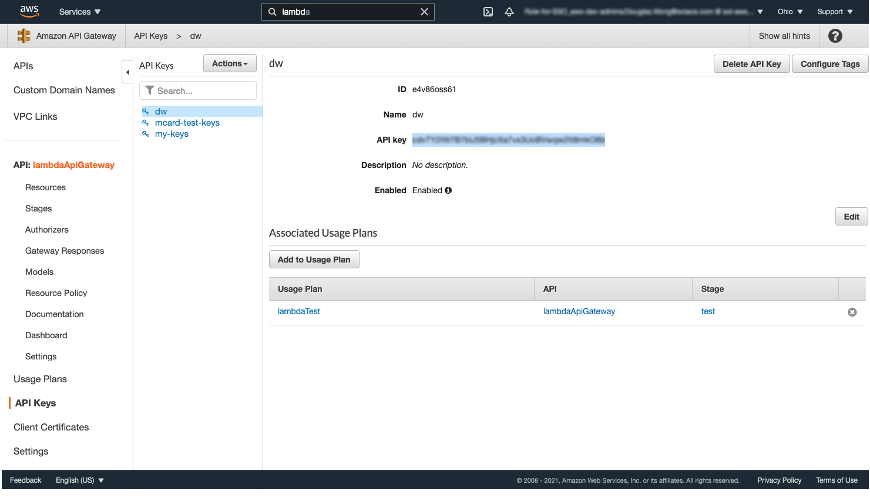The width and height of the screenshot is (870, 498).
Task: Expand the Services dropdown menu
Action: 80,12
